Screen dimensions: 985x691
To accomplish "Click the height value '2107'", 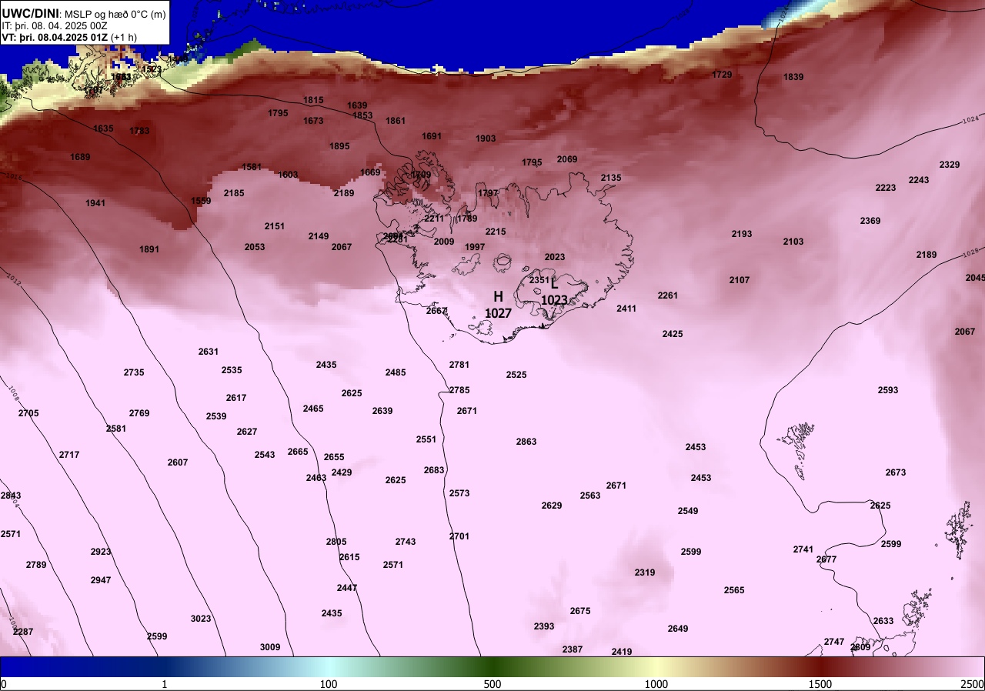I will 740,280.
